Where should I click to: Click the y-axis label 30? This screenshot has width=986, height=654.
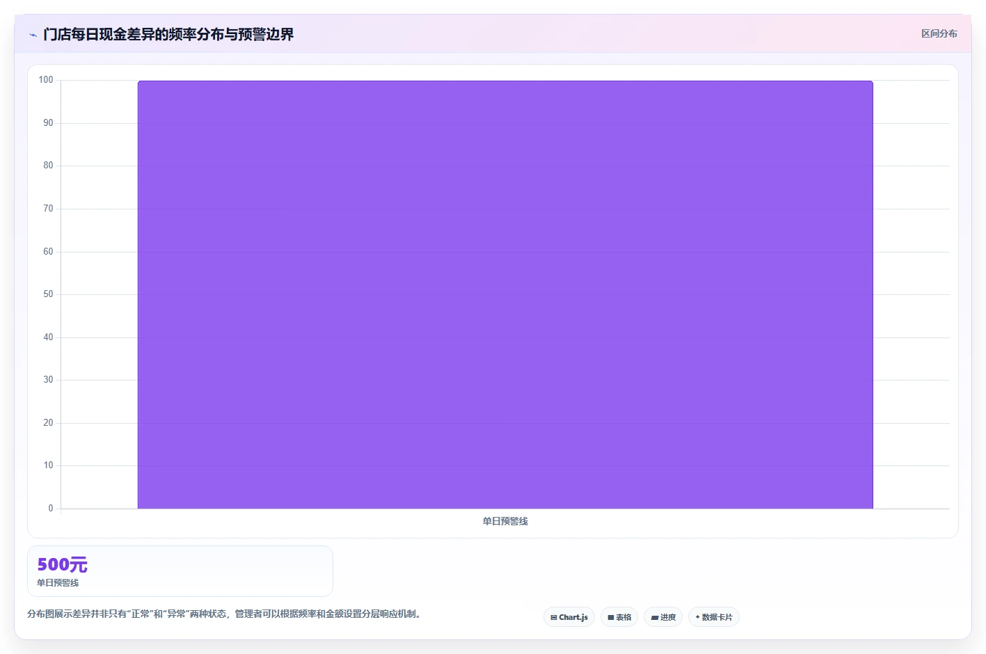click(x=48, y=380)
